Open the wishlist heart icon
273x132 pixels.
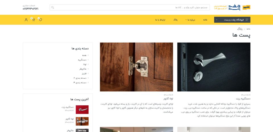pos(40,20)
